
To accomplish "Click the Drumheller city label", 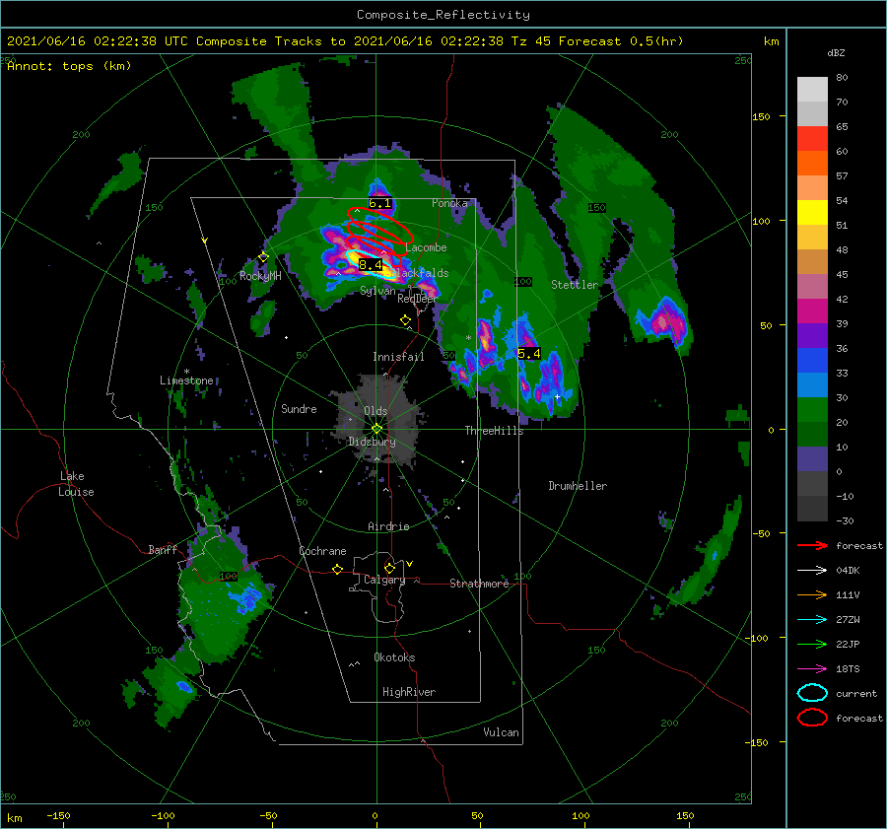I will pos(578,486).
